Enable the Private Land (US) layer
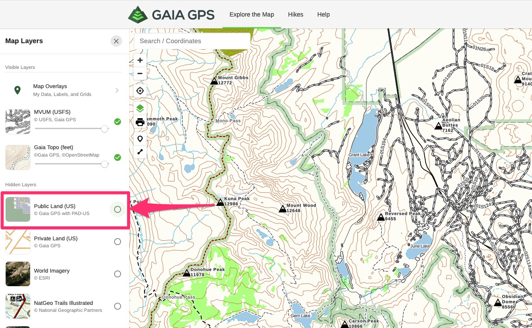This screenshot has width=532, height=328. 117,242
